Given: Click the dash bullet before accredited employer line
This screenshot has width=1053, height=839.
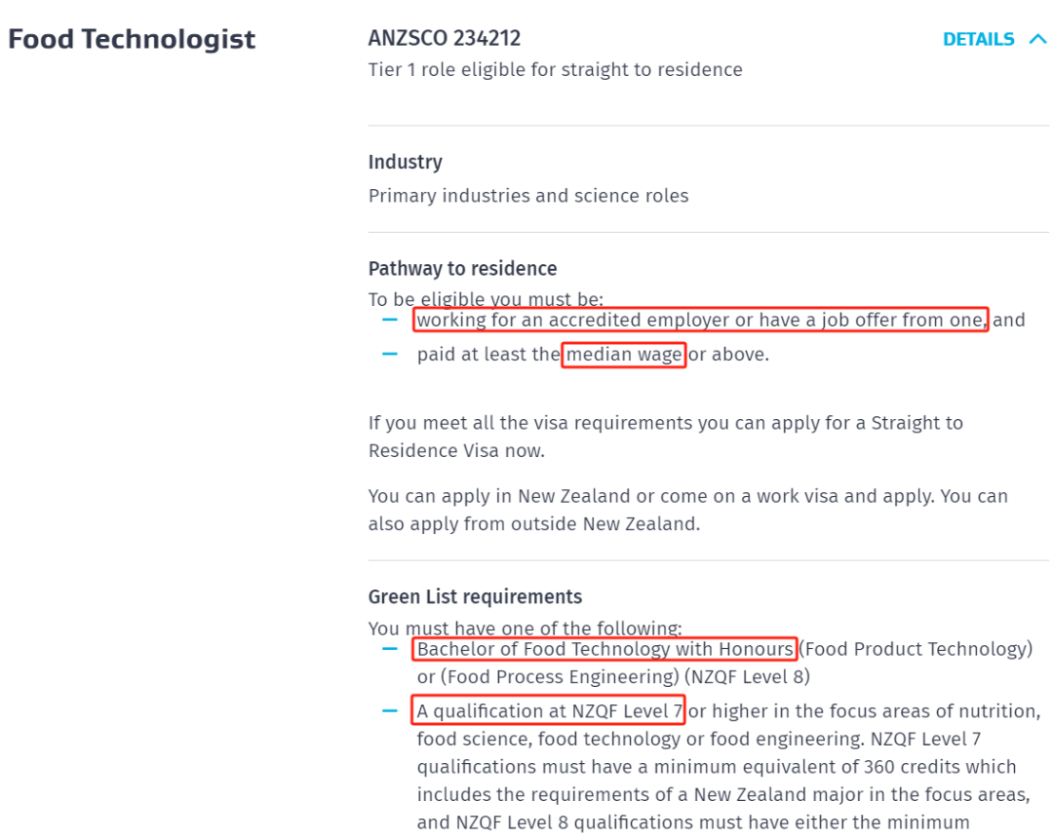Looking at the screenshot, I should (x=390, y=321).
